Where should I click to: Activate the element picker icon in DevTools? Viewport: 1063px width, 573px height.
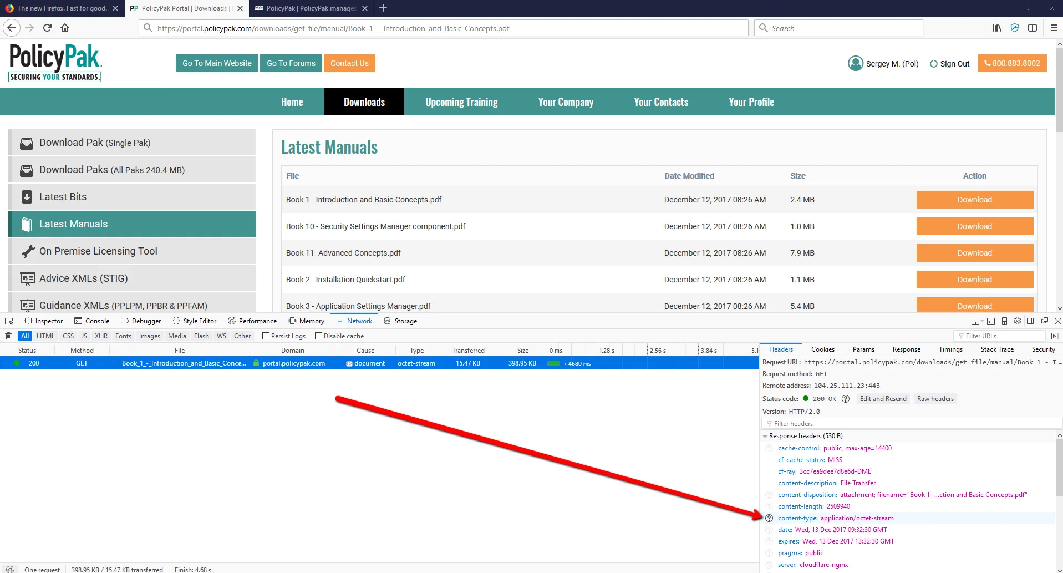tap(9, 321)
